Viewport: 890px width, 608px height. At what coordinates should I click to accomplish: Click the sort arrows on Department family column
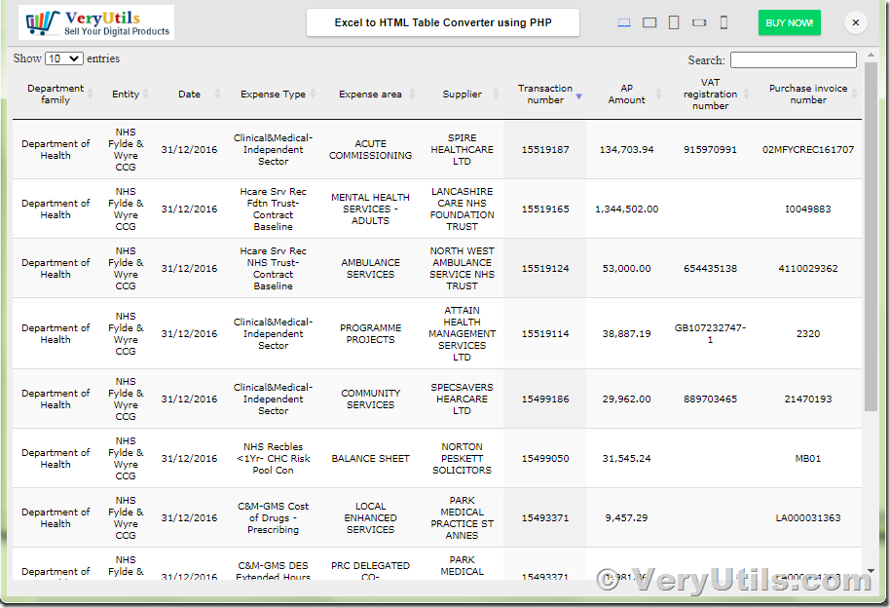(x=91, y=95)
